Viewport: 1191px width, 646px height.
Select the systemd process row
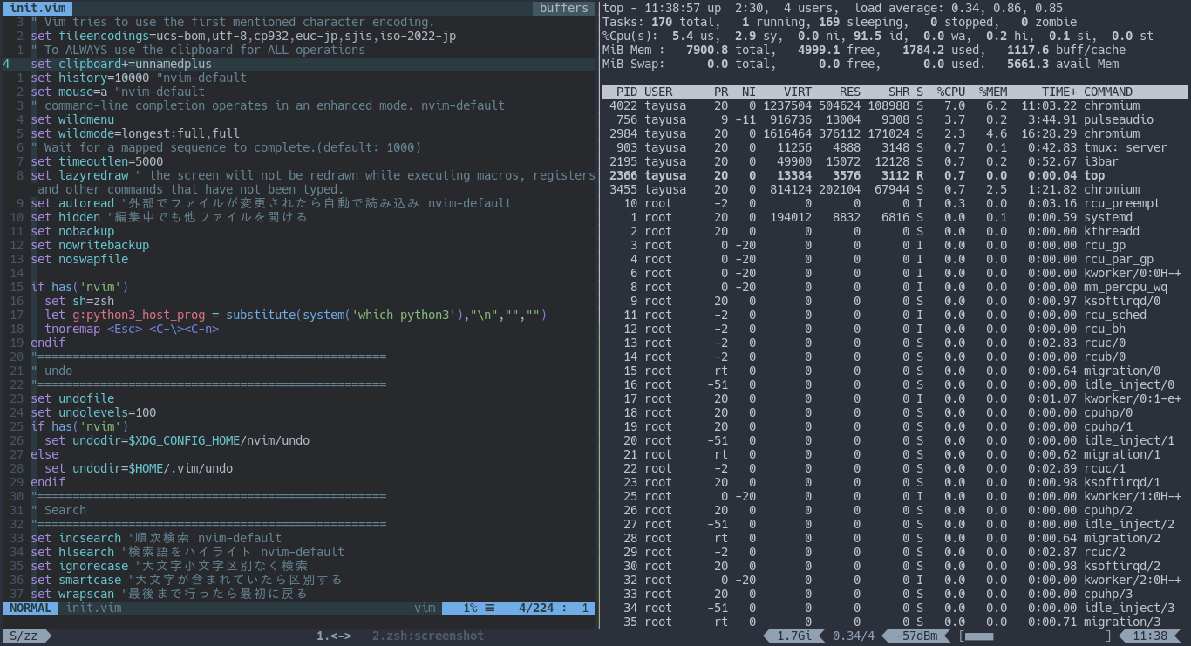tap(895, 217)
